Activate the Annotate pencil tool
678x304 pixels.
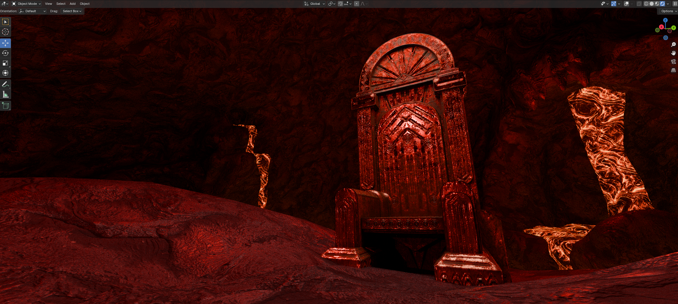click(5, 84)
